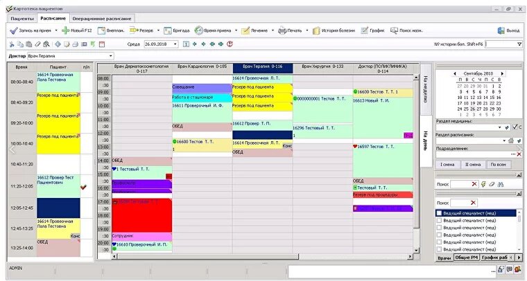Go to previous month in Сентябрь calendar
The width and height of the screenshot is (527, 281).
[x=455, y=73]
